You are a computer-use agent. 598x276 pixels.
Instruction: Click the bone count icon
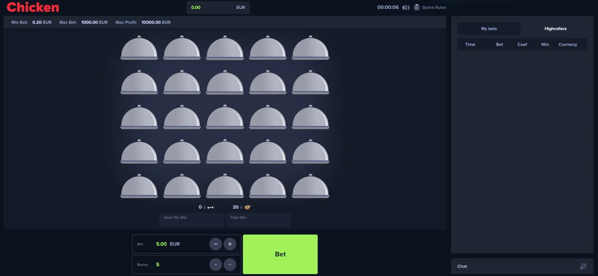[x=211, y=207]
